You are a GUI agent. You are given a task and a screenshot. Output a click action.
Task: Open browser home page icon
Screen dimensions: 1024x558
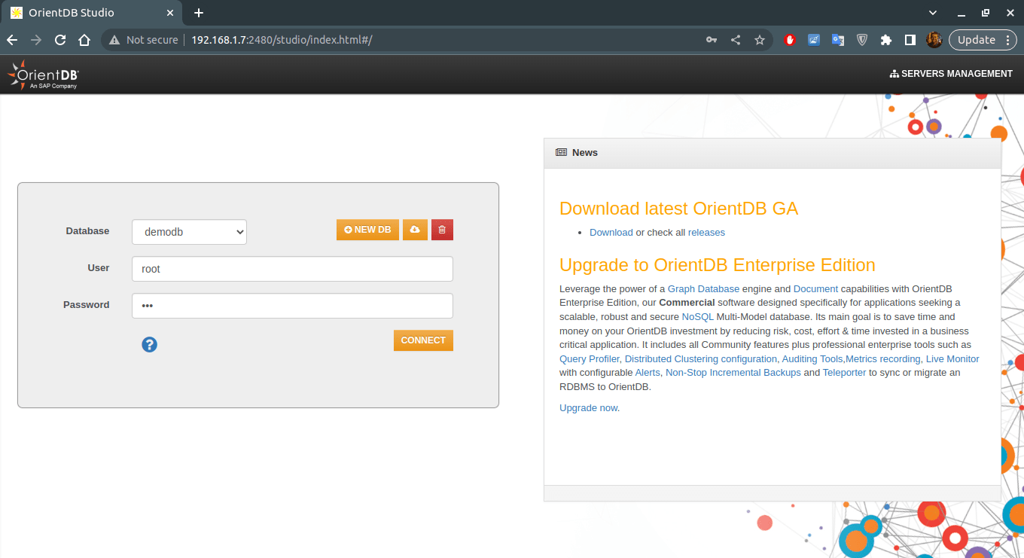pyautogui.click(x=84, y=40)
